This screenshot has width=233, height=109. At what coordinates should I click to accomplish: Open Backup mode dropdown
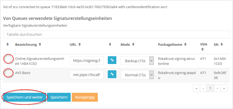point(137,61)
